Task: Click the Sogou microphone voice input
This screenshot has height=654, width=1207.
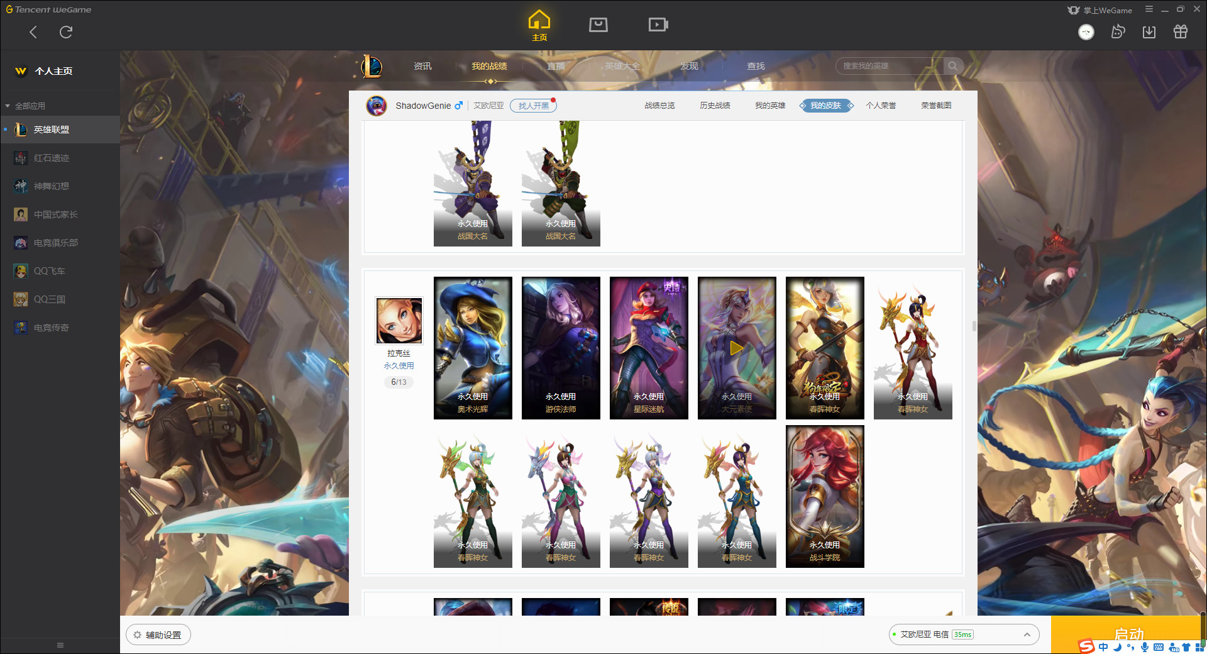Action: [1145, 647]
